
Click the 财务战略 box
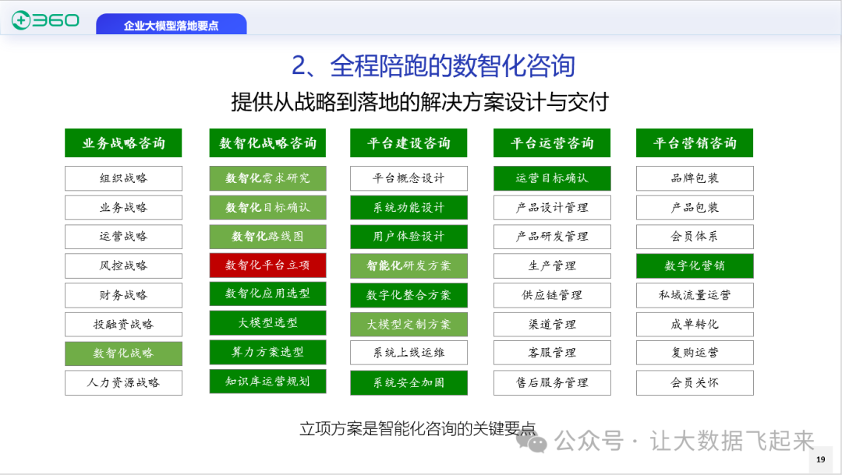click(x=123, y=295)
